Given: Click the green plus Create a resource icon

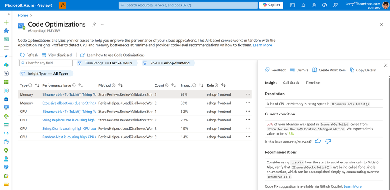Looking at the screenshot, I should [x=6, y=22].
